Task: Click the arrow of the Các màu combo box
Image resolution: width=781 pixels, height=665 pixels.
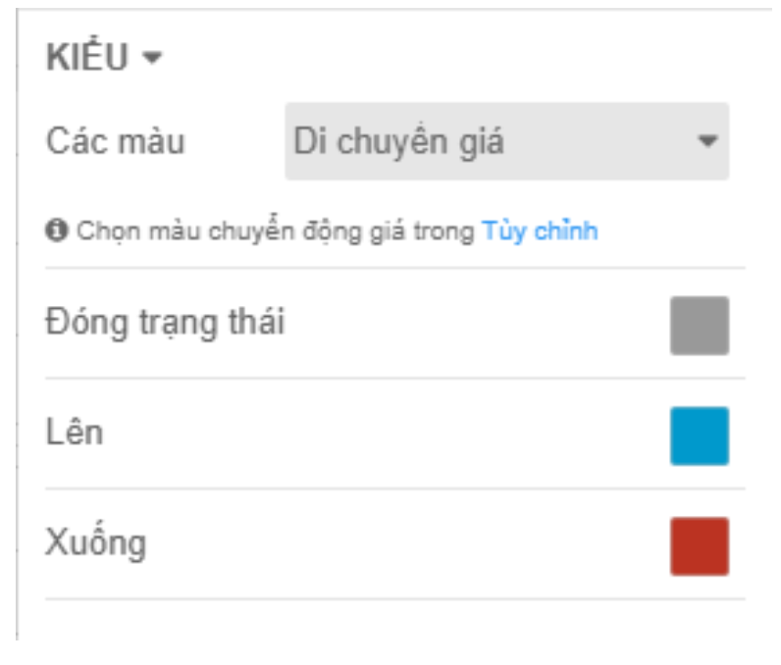Action: pos(707,141)
